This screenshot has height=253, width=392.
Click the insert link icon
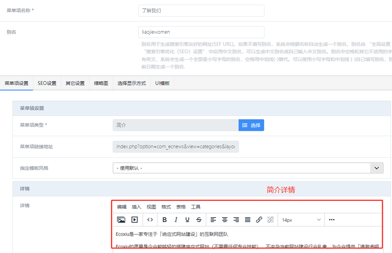tap(259, 220)
